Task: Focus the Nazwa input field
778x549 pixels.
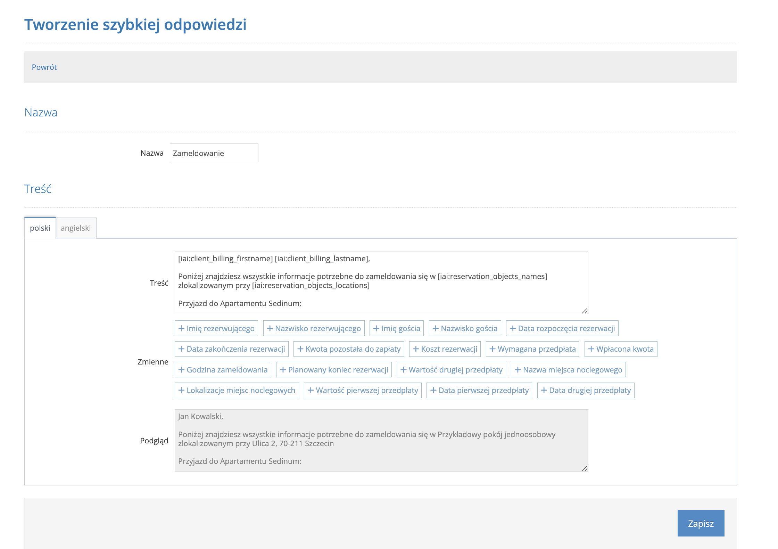Action: (x=214, y=153)
